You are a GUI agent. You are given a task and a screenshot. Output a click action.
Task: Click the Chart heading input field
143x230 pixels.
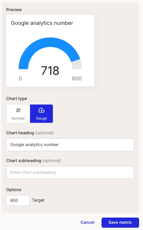[70, 145]
